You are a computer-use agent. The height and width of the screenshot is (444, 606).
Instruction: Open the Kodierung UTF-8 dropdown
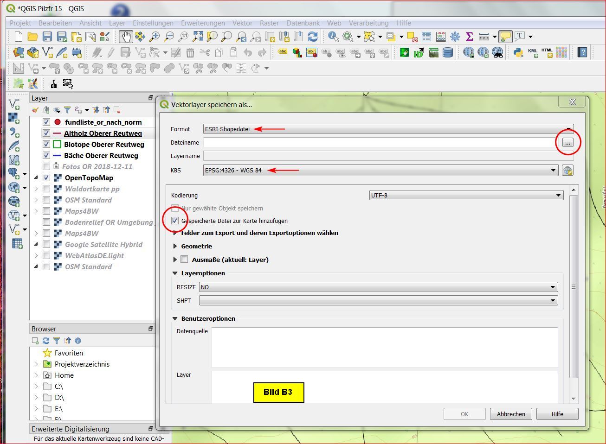pos(466,195)
